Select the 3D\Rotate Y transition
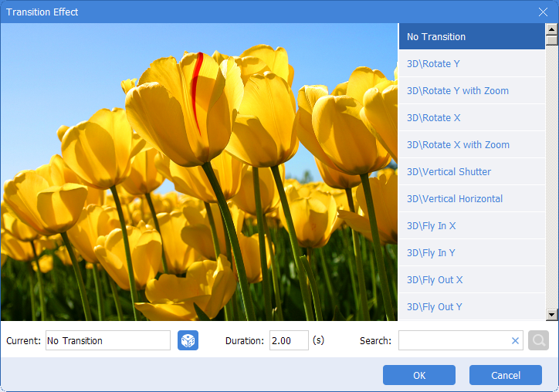This screenshot has height=392, width=559. click(471, 64)
